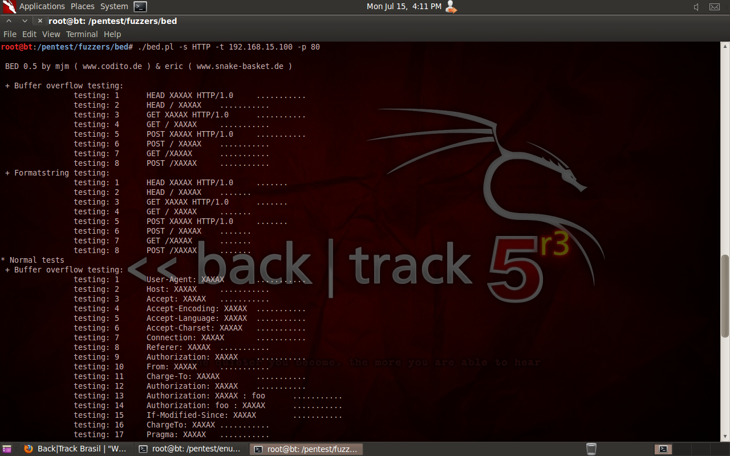Click the '* Normal tests' line
730x456 pixels.
33,260
